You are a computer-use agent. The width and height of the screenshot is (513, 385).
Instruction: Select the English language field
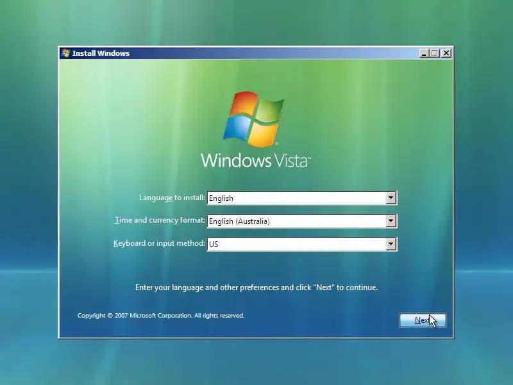tap(302, 198)
